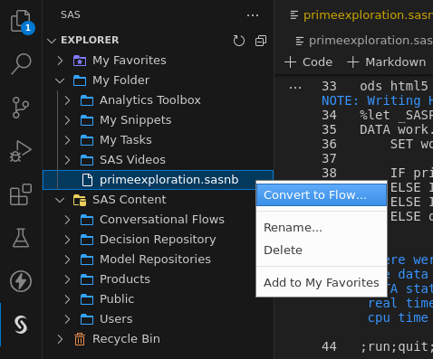Viewport: 433px width, 359px height.
Task: Open Source Control view
Action: (21, 108)
